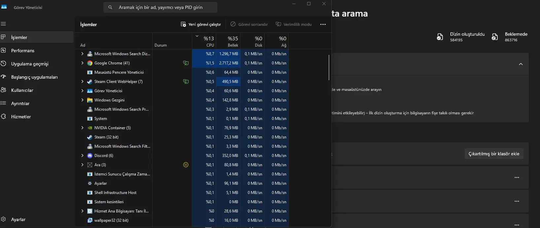Switch to the Performans tab
Viewport: 540px width, 228px height.
37,51
